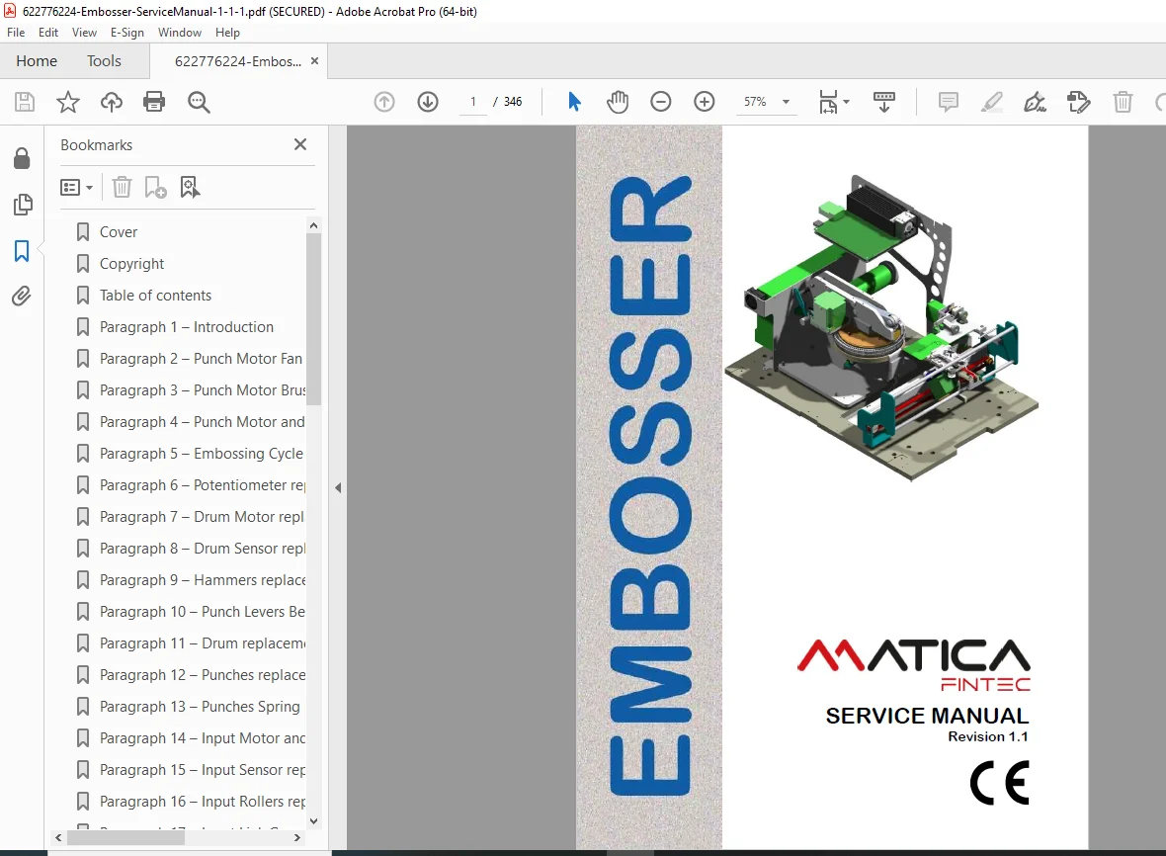The width and height of the screenshot is (1166, 856).
Task: Click the bookmarks horizontal scrollbar thumb
Action: 125,838
